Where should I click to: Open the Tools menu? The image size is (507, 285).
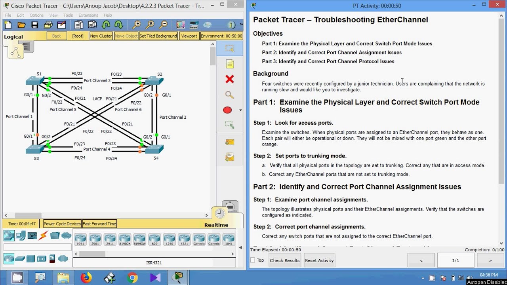click(68, 15)
